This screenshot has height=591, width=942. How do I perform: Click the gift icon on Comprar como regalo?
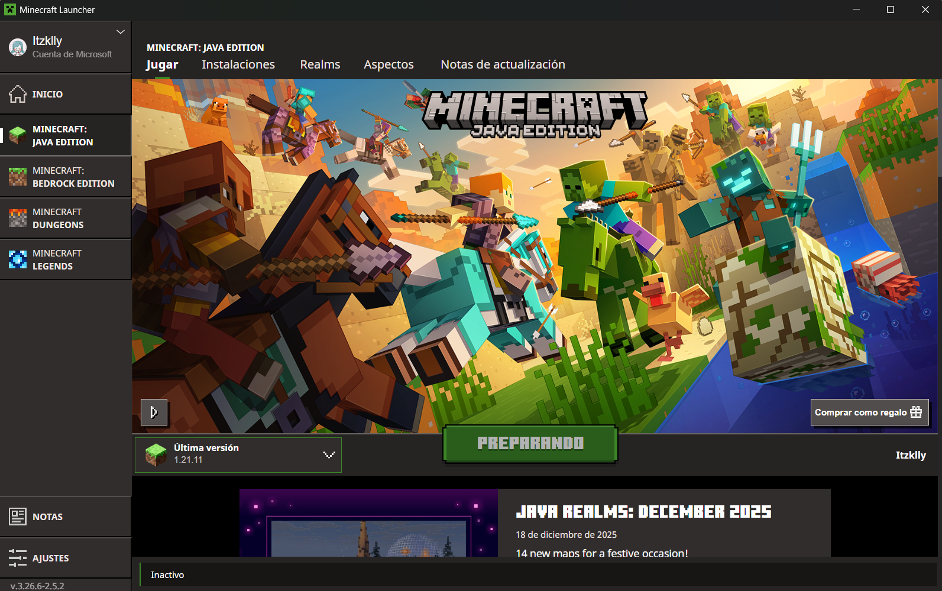click(916, 412)
